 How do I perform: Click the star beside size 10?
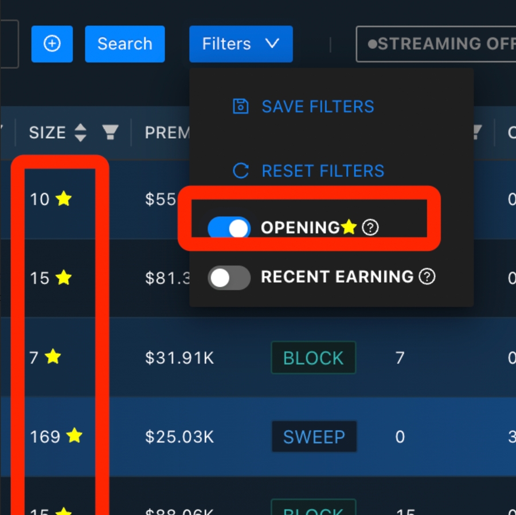tap(63, 199)
